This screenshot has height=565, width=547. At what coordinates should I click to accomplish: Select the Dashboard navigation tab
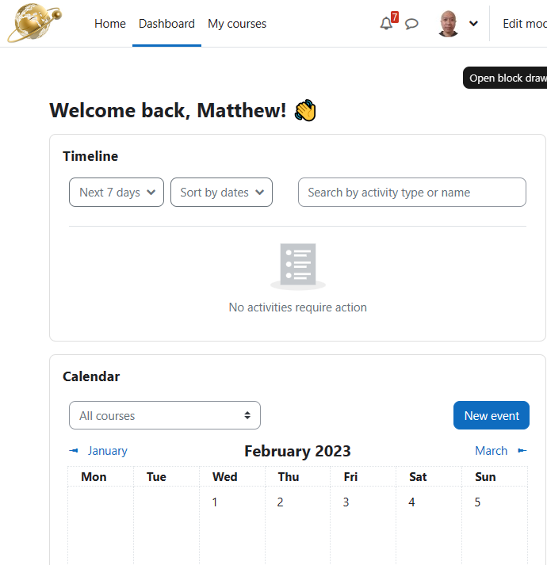coord(166,24)
